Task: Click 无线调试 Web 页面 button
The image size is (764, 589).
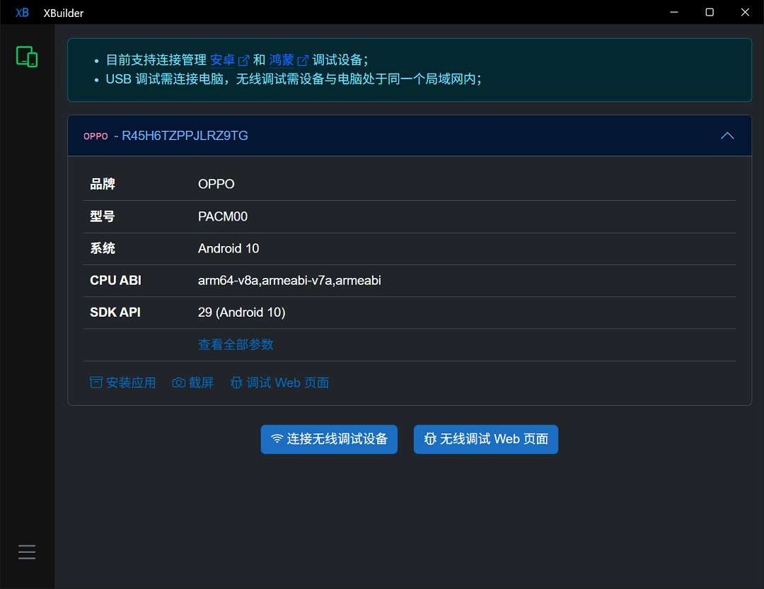Action: tap(486, 439)
